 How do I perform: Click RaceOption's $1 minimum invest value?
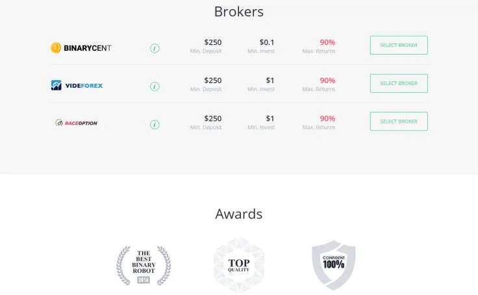[270, 118]
